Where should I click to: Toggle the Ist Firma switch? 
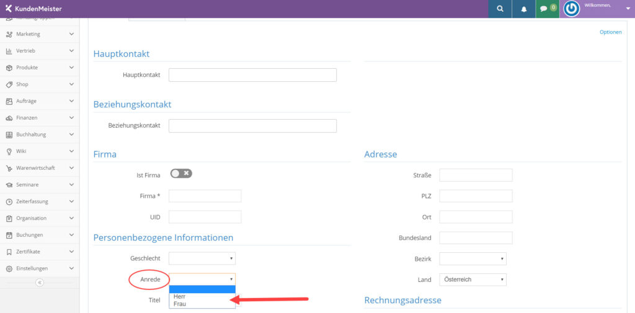point(181,174)
